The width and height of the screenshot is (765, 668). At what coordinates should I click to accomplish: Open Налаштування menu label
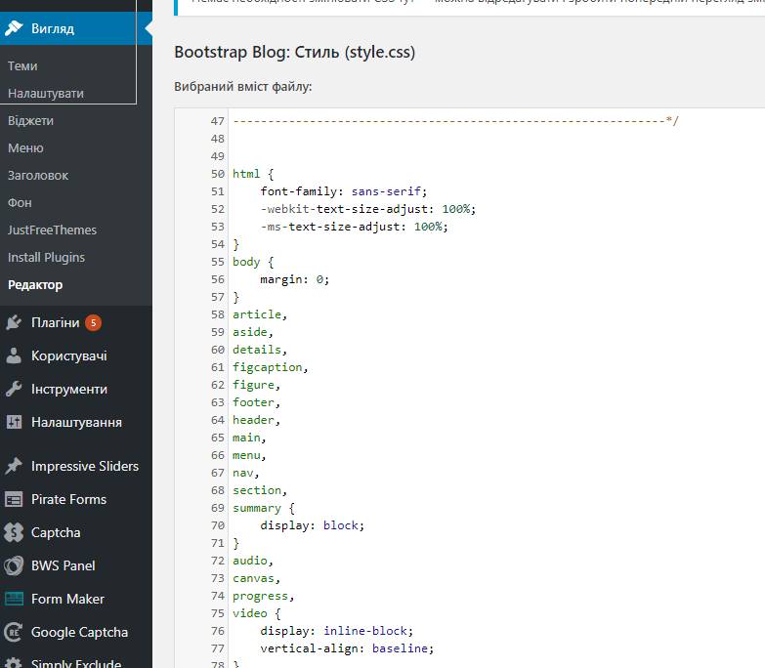click(x=76, y=422)
